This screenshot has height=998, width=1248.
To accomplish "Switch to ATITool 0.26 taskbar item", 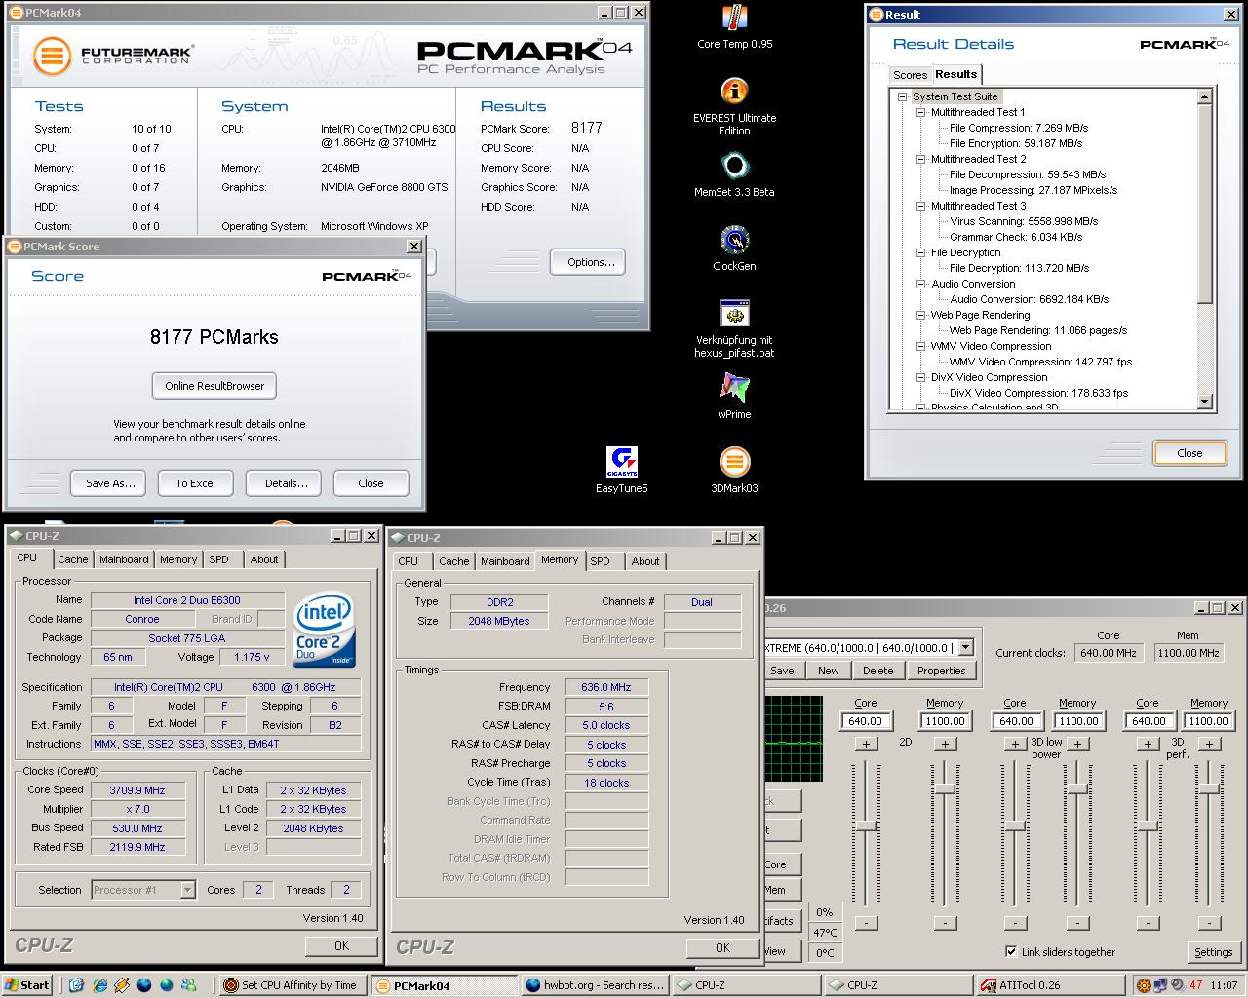I will [1052, 985].
